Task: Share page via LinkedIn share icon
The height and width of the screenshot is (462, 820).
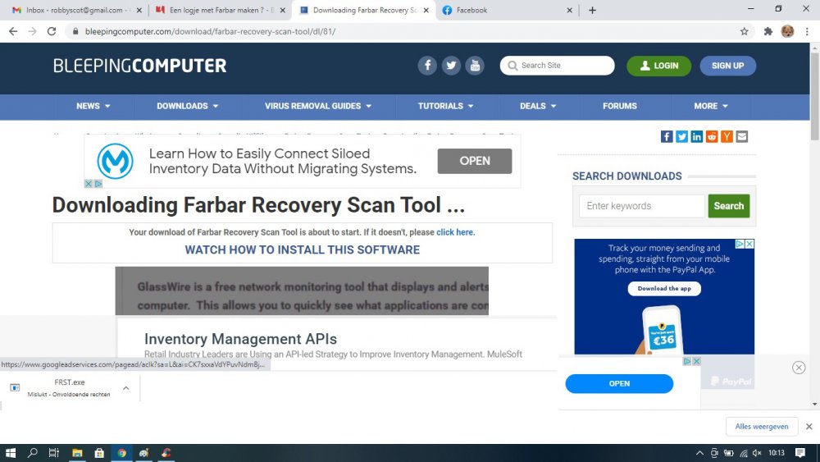Action: point(696,136)
